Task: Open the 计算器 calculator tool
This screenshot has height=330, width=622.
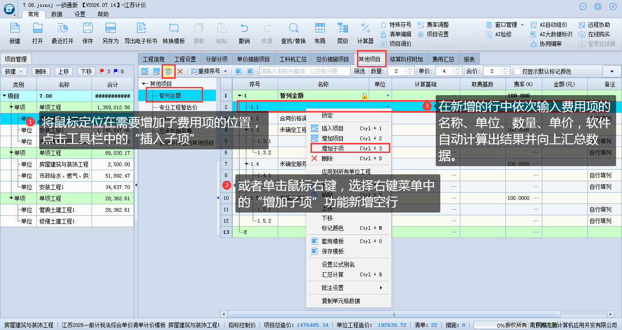Action: coord(365,28)
